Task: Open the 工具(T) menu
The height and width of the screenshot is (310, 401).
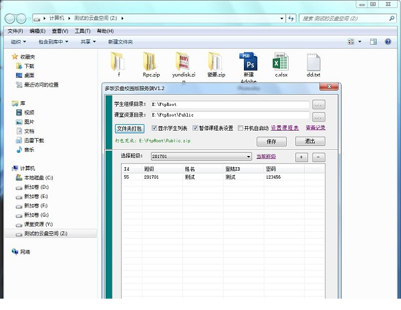Action: [x=82, y=31]
